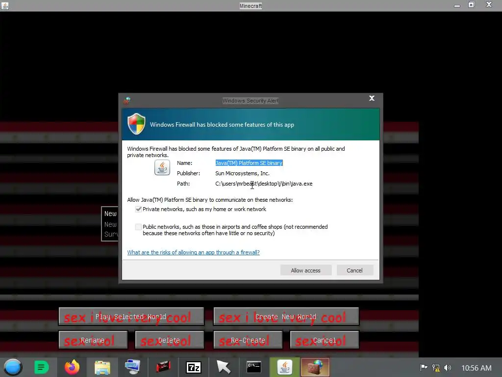Open the network status tray icon

436,368
